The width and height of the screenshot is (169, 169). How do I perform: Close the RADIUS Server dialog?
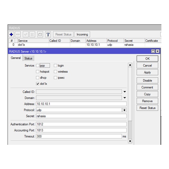click(157, 52)
